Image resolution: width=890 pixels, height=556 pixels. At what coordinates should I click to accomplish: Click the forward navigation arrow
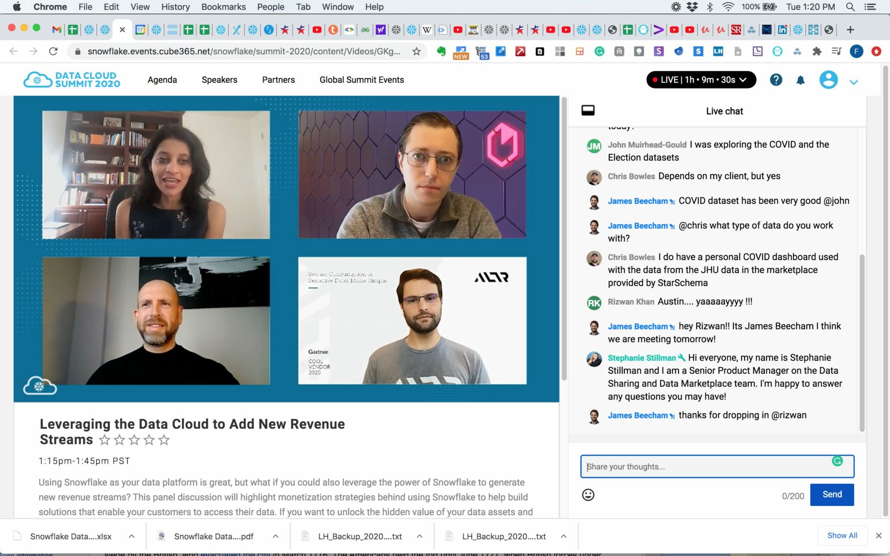click(33, 51)
